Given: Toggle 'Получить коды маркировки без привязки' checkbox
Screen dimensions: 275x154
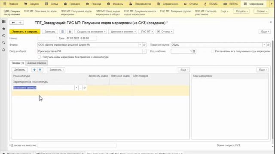Looking at the screenshot, I should [x=39, y=57].
